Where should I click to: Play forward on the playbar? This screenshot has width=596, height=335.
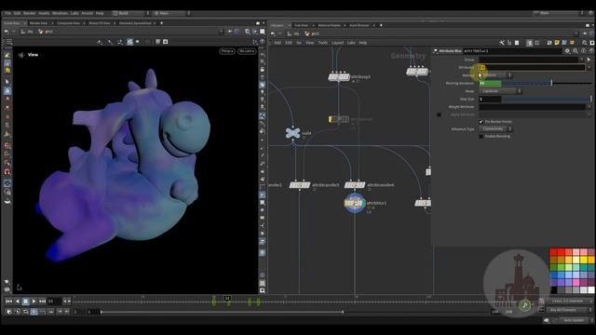(34, 301)
